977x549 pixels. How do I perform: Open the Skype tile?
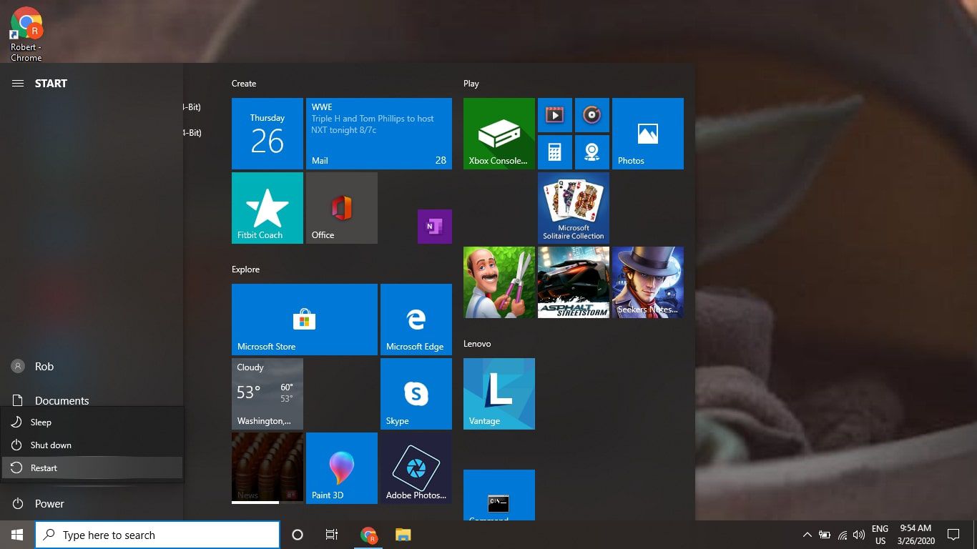416,393
